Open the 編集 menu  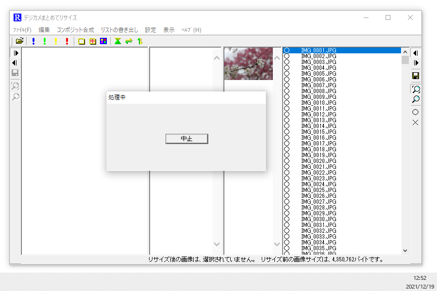pos(44,30)
